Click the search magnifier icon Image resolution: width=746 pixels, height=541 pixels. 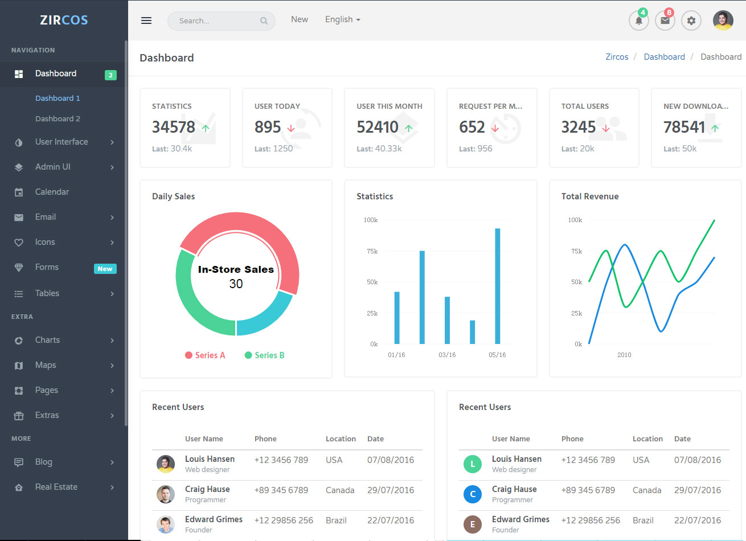[264, 21]
